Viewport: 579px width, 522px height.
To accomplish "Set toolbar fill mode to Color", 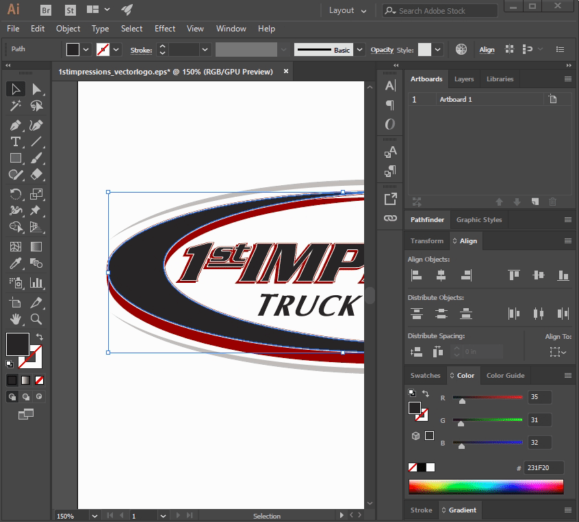I will tap(12, 380).
